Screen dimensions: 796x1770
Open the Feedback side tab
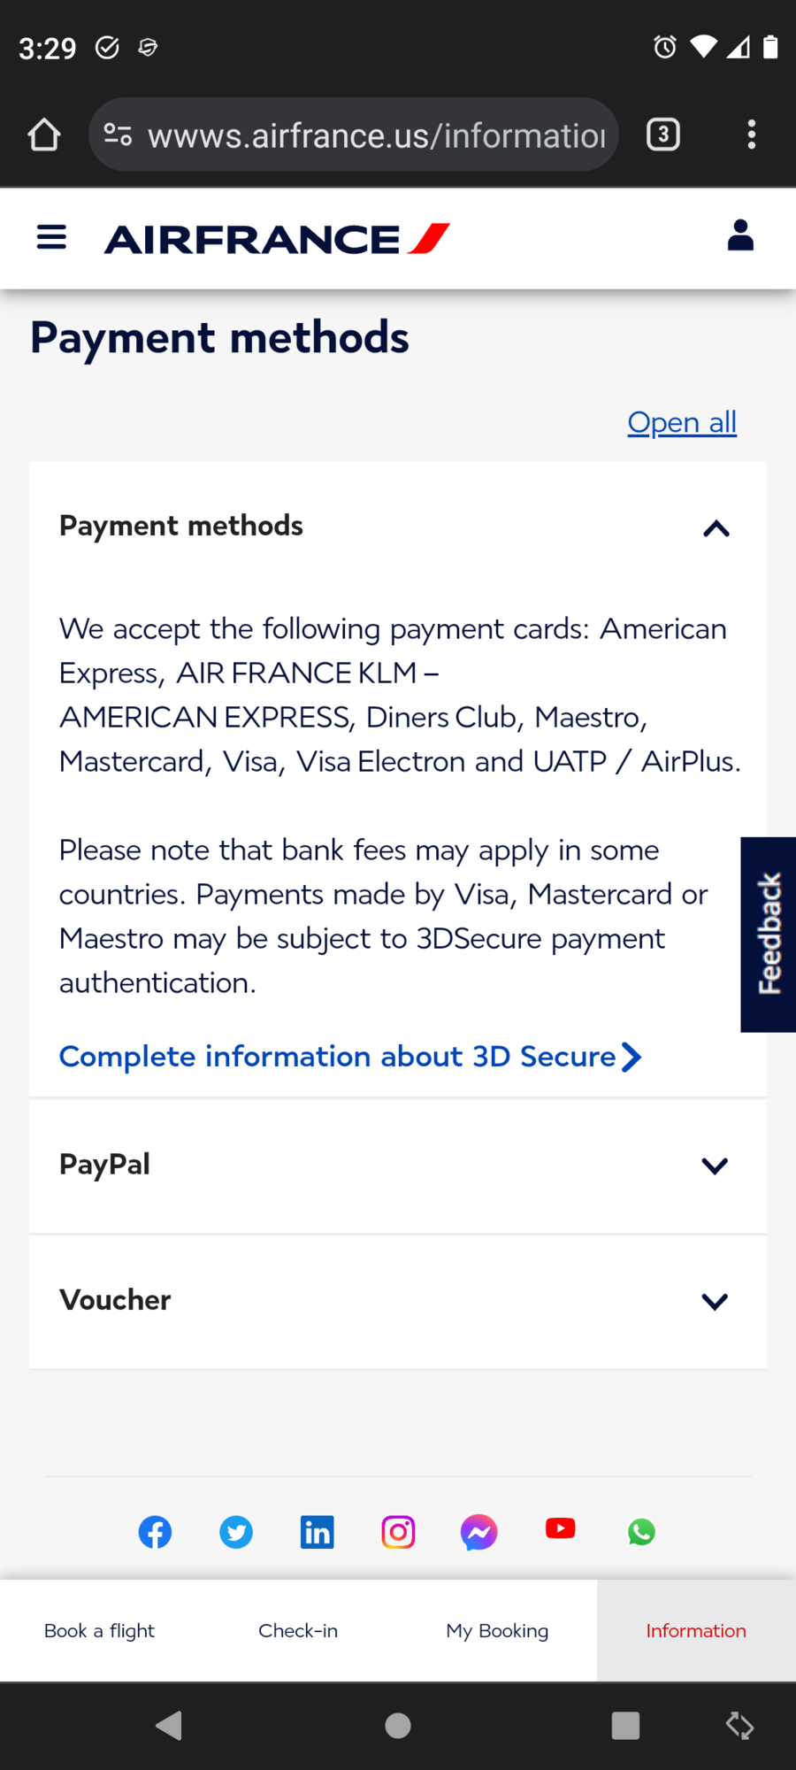coord(769,934)
